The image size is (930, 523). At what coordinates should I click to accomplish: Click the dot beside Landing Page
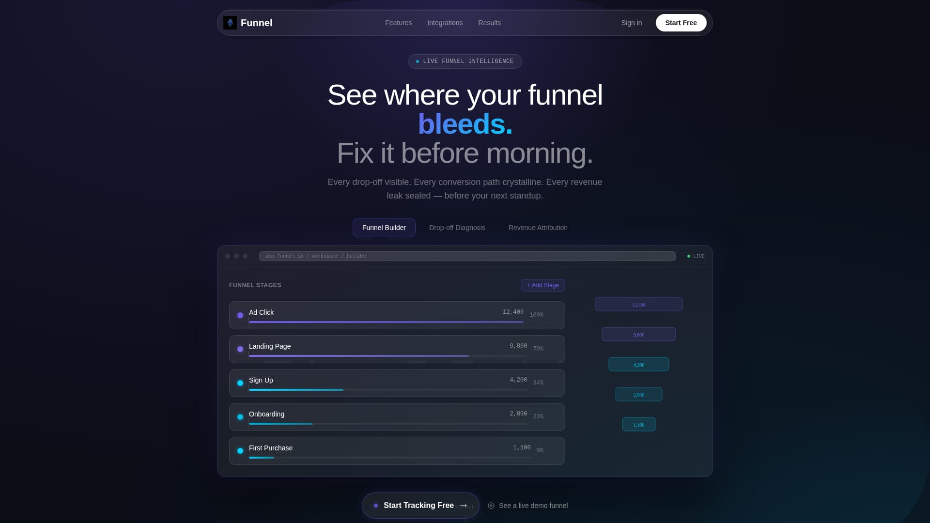pos(240,349)
